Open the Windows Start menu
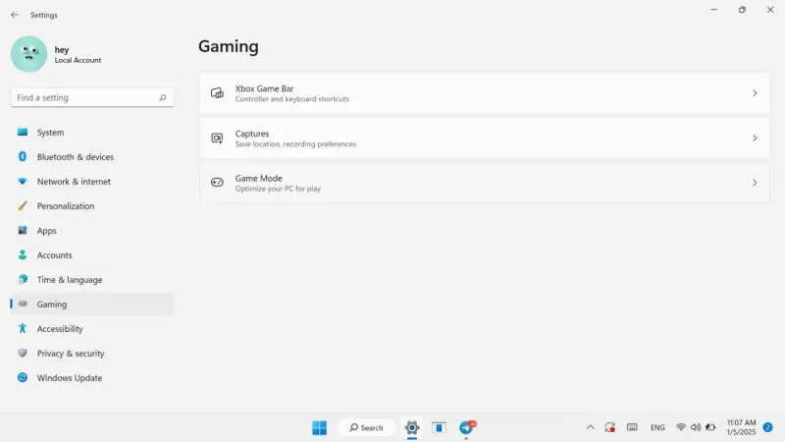The height and width of the screenshot is (442, 785). pyautogui.click(x=320, y=427)
